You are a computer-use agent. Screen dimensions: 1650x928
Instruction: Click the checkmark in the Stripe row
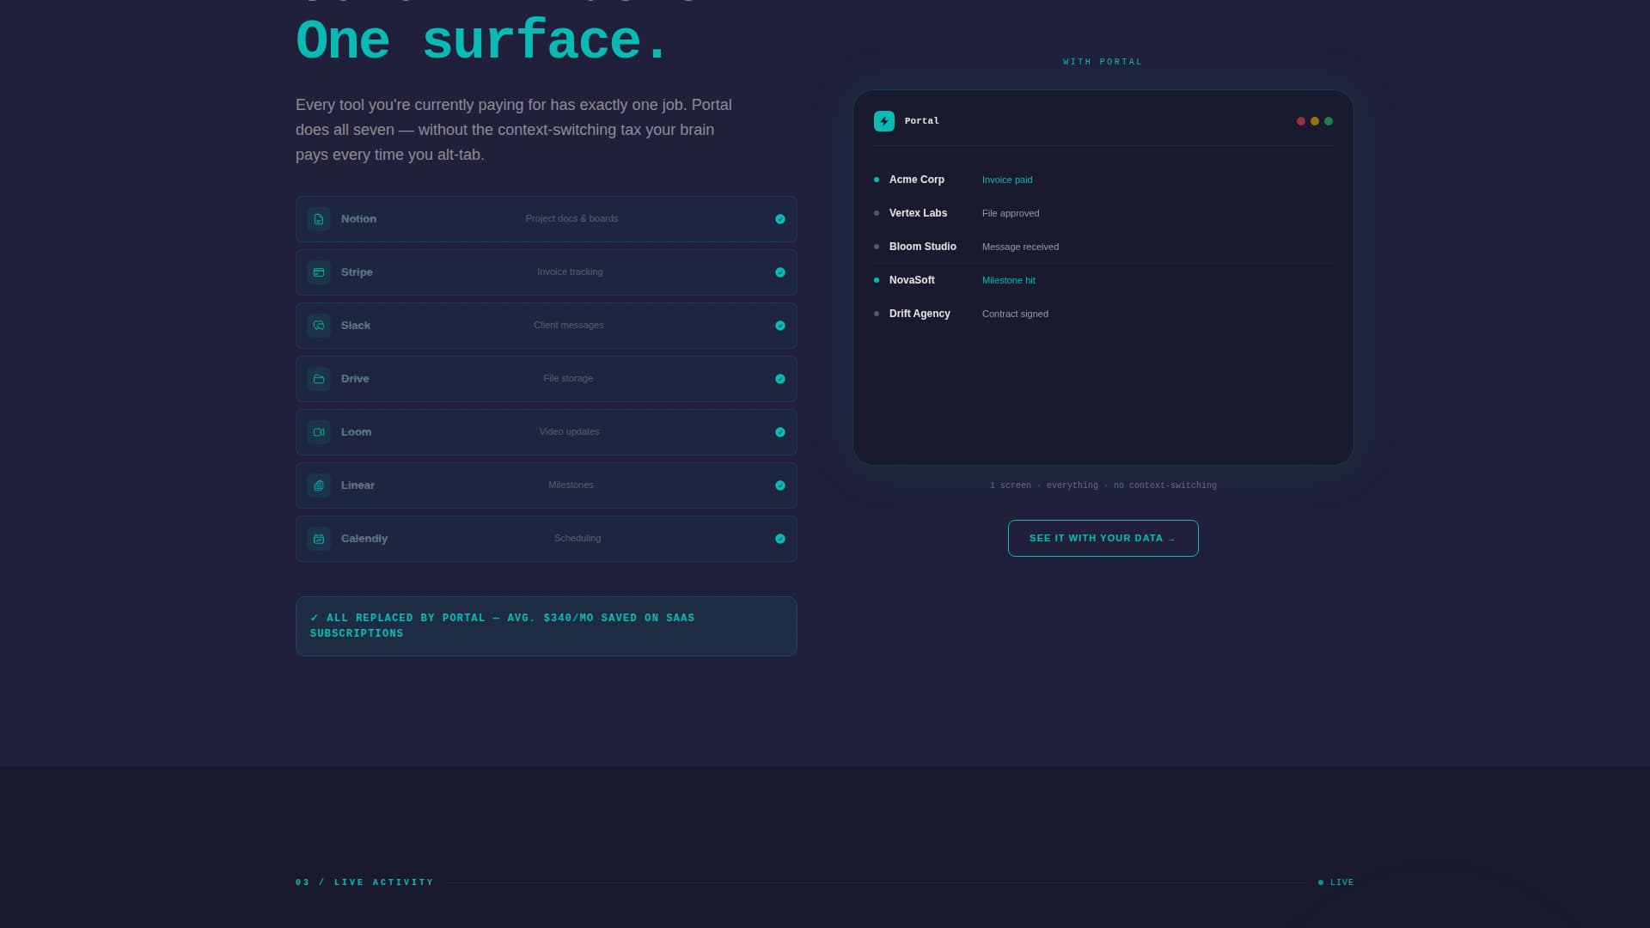[x=780, y=272]
